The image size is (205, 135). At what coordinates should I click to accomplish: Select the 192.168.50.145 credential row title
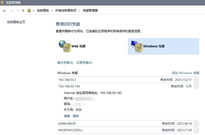point(69,86)
